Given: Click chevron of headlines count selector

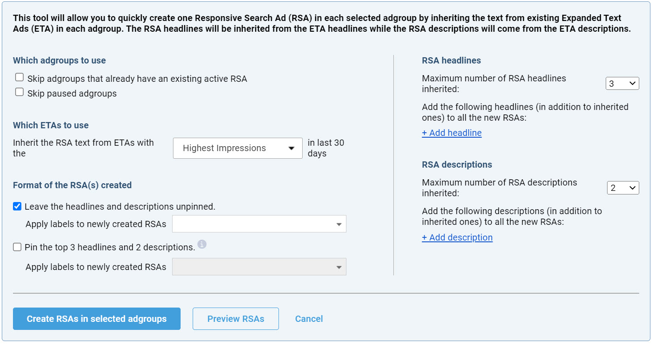Looking at the screenshot, I should click(632, 84).
